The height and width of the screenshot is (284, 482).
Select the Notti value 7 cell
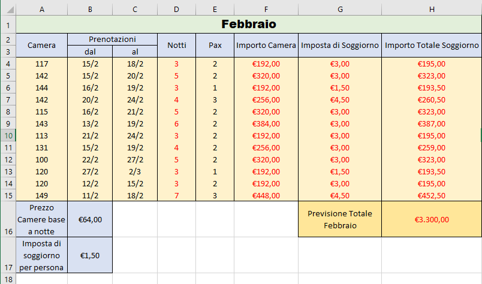[176, 195]
